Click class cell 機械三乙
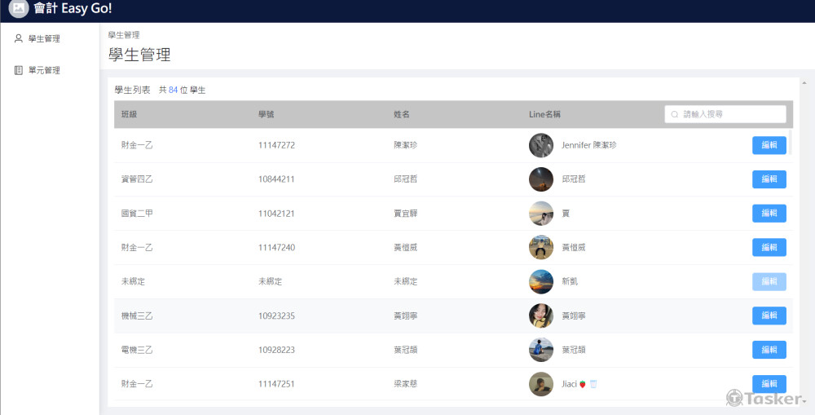Image resolution: width=815 pixels, height=415 pixels. coord(137,316)
